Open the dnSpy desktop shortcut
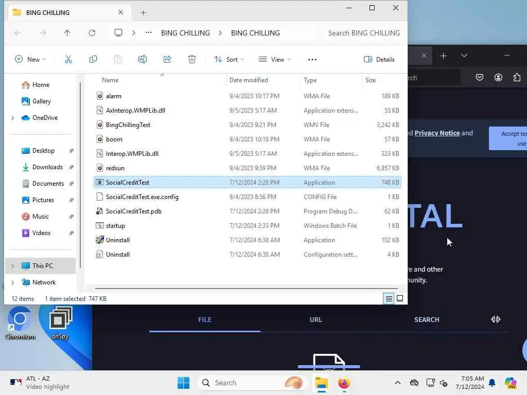 60,324
